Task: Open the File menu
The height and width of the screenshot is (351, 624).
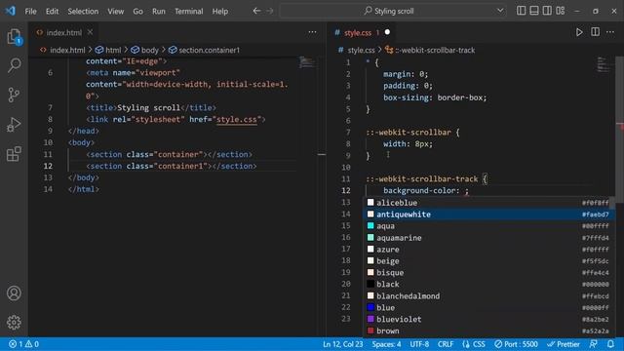Action: (x=30, y=11)
